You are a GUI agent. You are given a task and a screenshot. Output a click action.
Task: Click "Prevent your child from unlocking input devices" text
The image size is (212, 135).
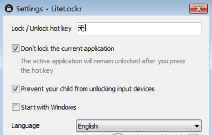(x=88, y=89)
